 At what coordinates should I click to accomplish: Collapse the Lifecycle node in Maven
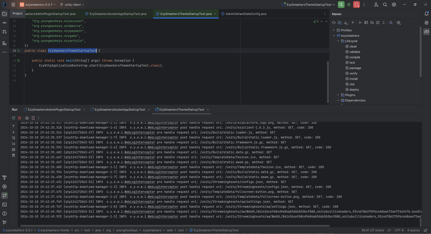click(338, 41)
